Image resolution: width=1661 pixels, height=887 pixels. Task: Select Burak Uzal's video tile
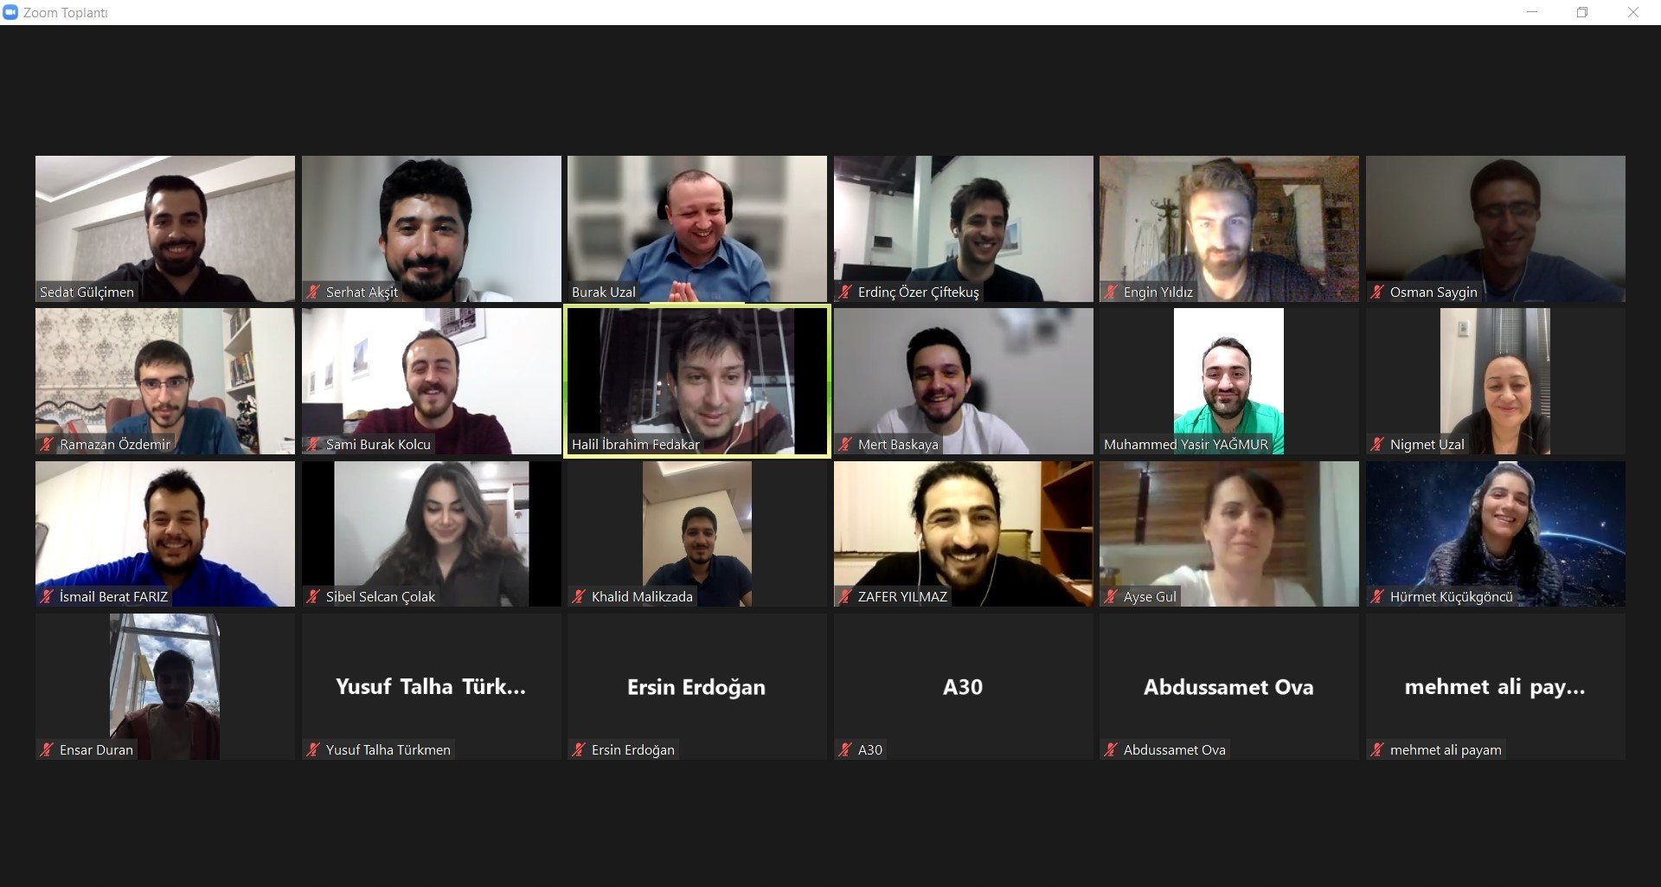click(696, 228)
